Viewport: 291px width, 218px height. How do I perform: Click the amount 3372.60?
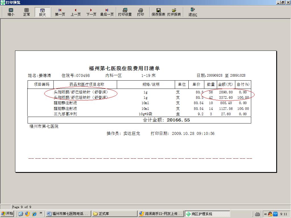(226, 98)
